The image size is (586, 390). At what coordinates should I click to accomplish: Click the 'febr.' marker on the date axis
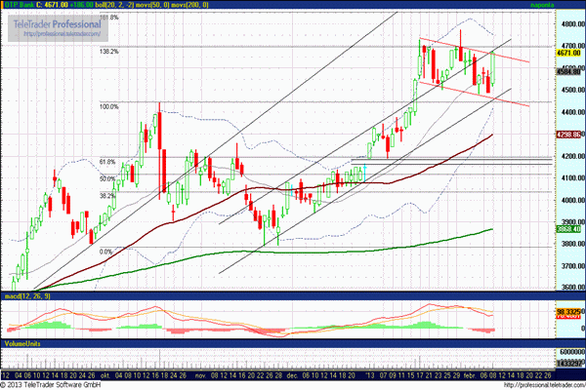point(472,375)
